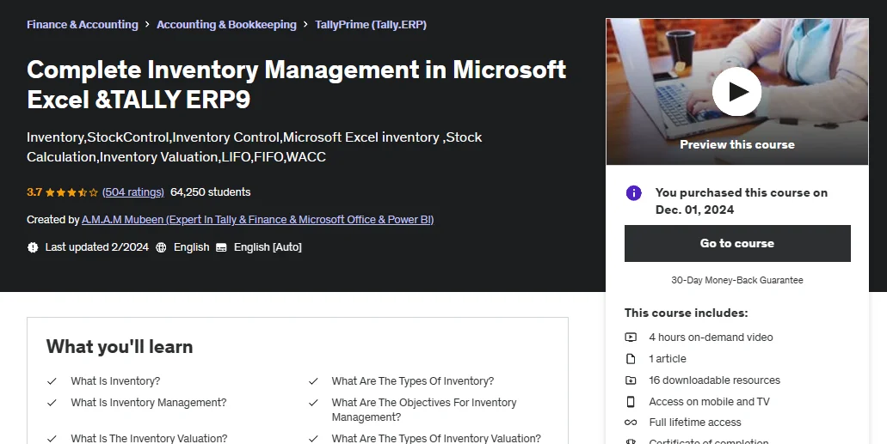Click 'This course includes:' heading
Image resolution: width=887 pixels, height=444 pixels.
(x=686, y=313)
